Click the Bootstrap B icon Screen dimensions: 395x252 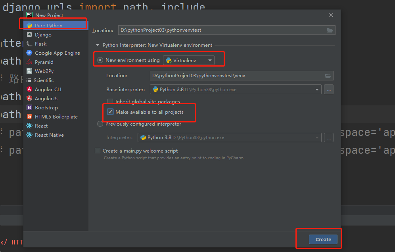click(29, 107)
